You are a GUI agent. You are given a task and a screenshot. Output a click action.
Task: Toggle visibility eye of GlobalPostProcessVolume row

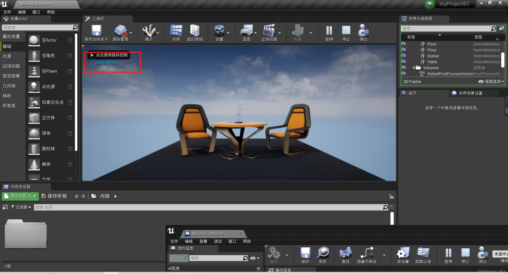[x=404, y=74]
